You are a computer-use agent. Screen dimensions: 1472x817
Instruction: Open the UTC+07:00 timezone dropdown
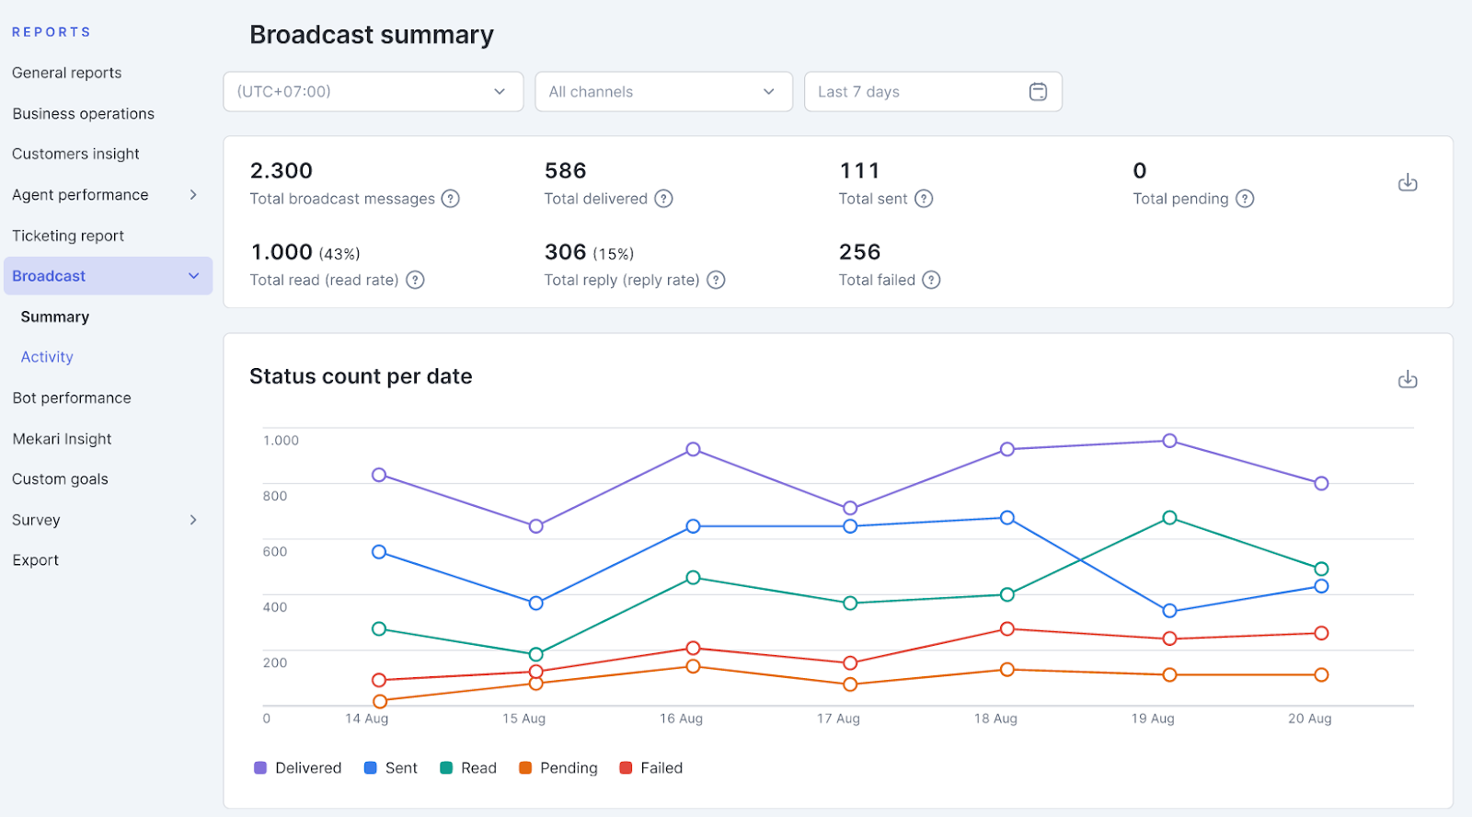pyautogui.click(x=373, y=92)
